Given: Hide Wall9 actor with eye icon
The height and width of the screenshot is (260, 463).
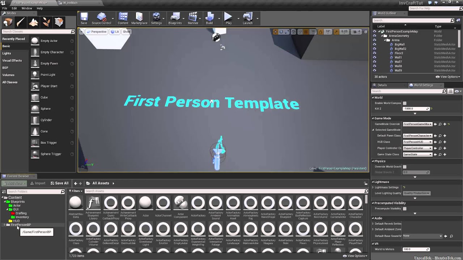Looking at the screenshot, I should (374, 70).
